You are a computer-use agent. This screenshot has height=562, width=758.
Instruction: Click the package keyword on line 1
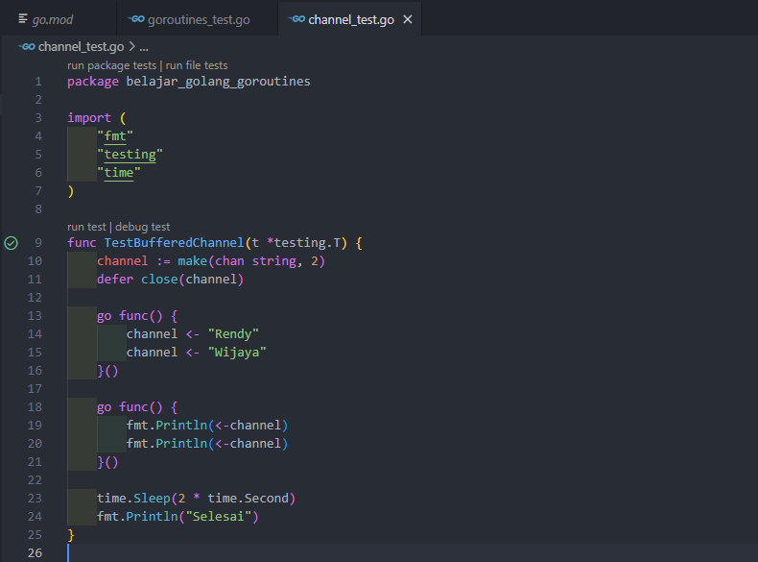click(x=93, y=82)
